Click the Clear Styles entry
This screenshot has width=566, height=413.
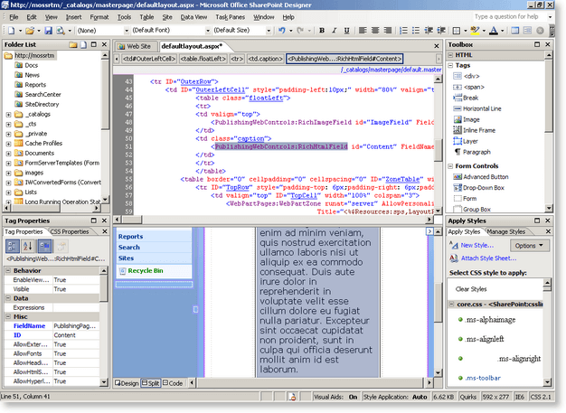471,289
